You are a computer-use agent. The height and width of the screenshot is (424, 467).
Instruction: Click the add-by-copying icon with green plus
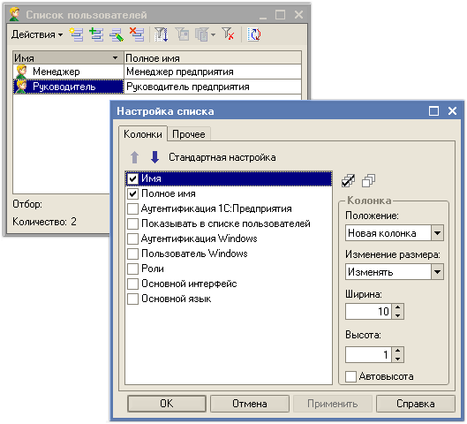point(96,34)
